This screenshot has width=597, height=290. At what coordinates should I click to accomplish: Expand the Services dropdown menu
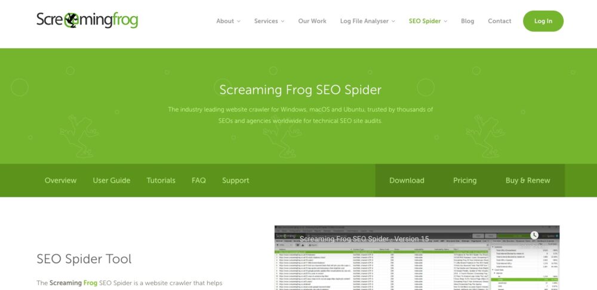coord(269,21)
